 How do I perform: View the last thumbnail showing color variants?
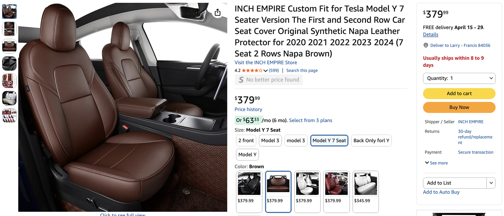coord(9,115)
